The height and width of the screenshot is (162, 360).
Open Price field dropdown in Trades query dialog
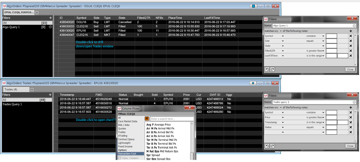coord(283,117)
